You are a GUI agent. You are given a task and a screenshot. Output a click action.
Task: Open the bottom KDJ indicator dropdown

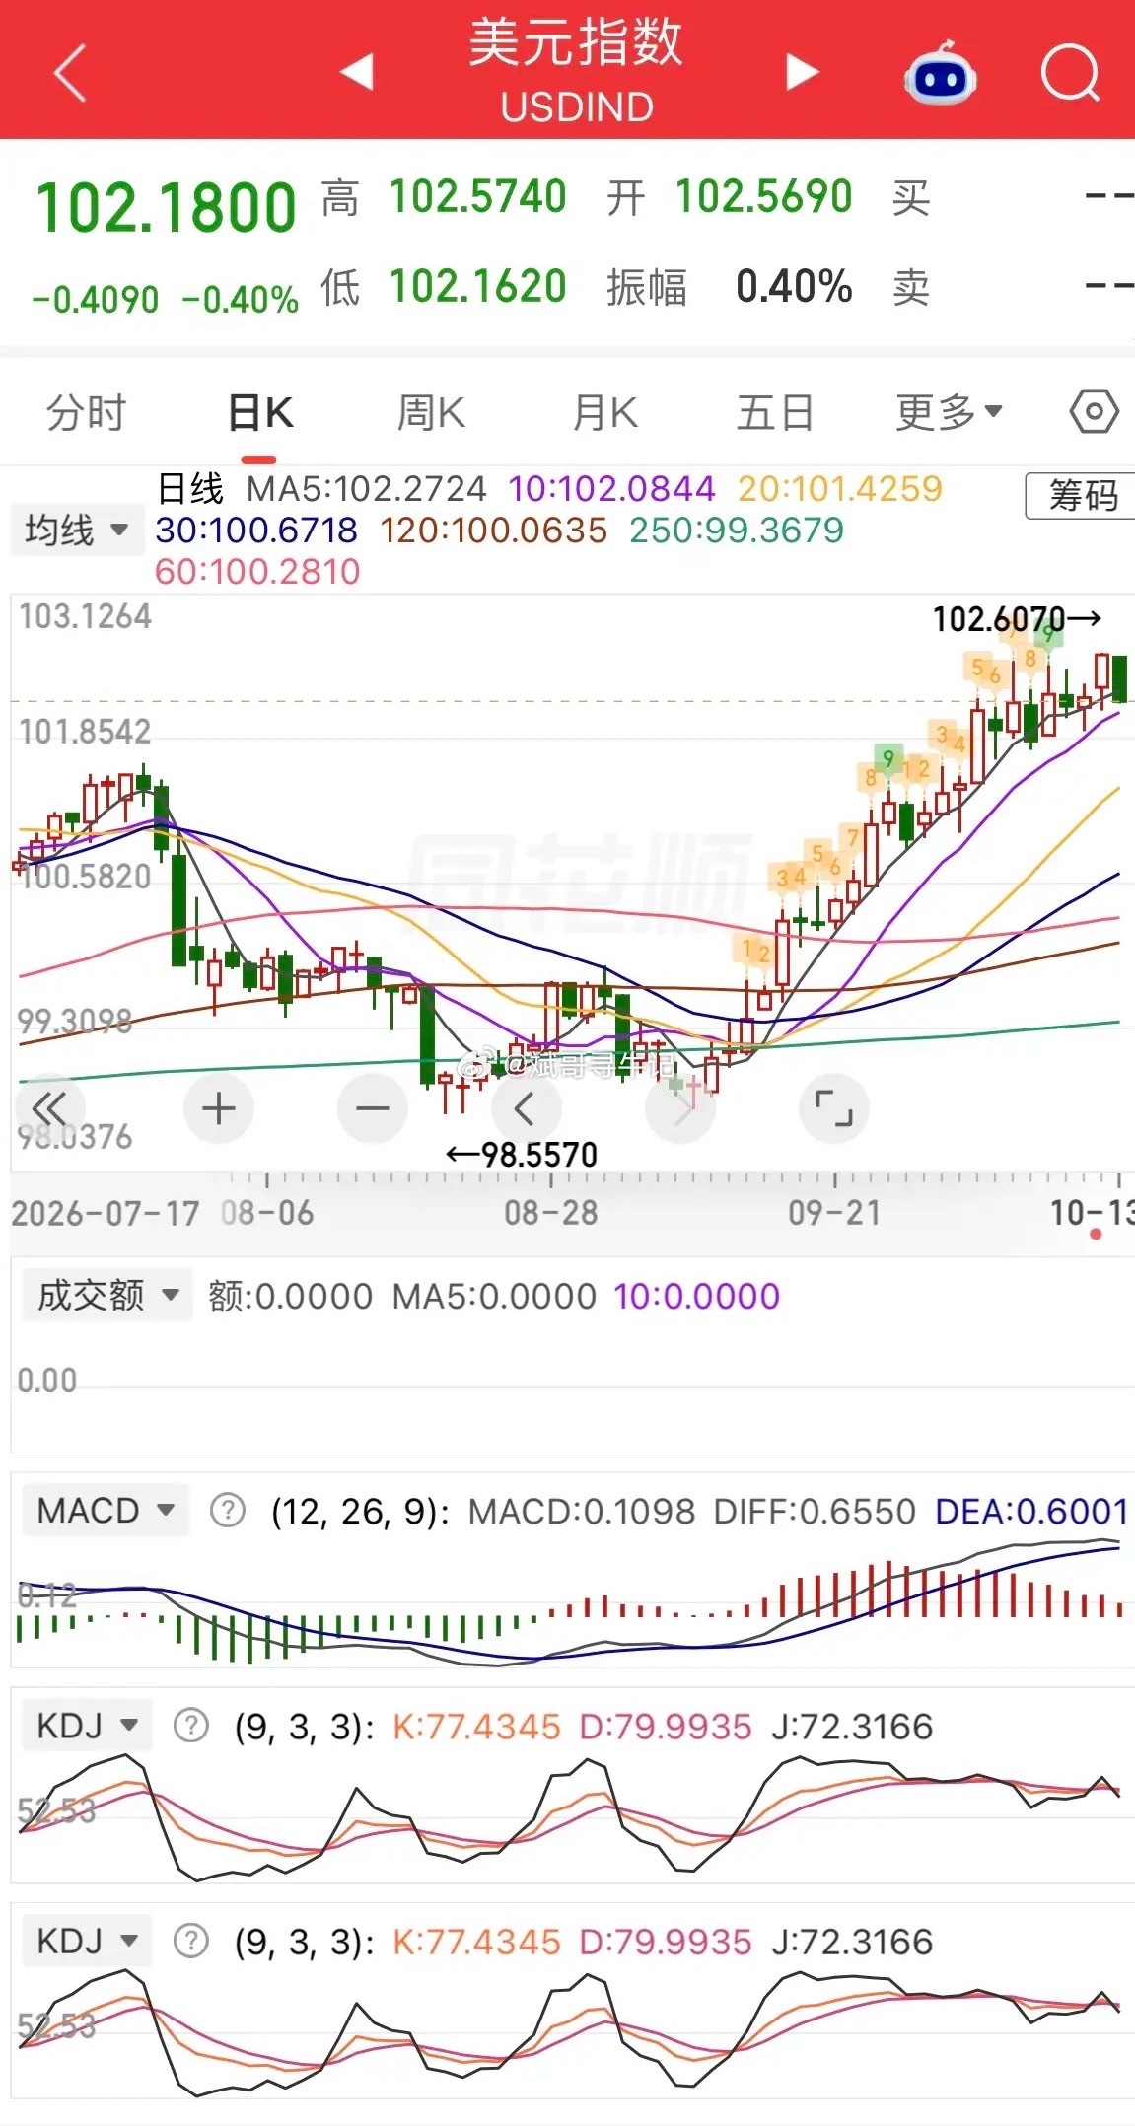point(87,1941)
